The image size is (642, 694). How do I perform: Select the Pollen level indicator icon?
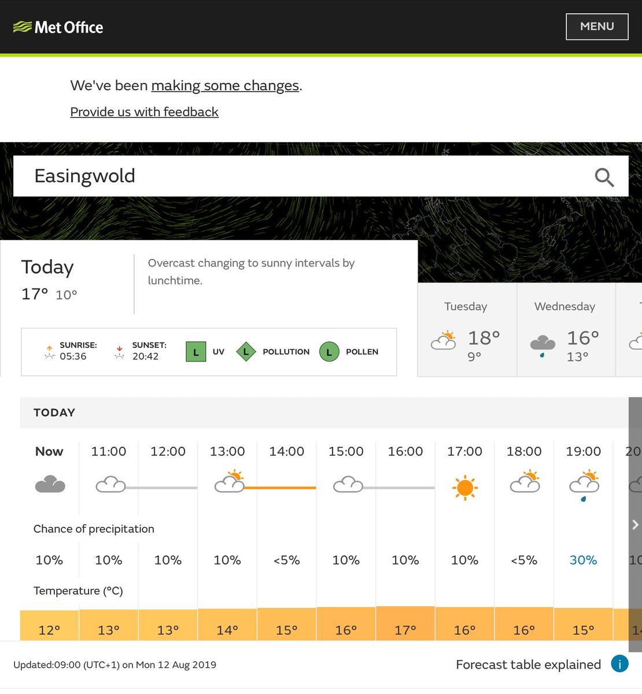pyautogui.click(x=329, y=352)
